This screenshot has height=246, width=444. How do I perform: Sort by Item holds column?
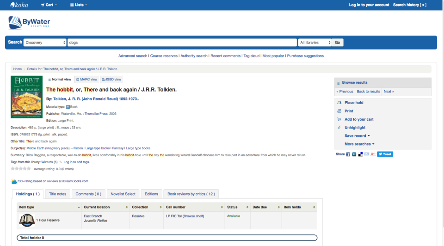299,207
